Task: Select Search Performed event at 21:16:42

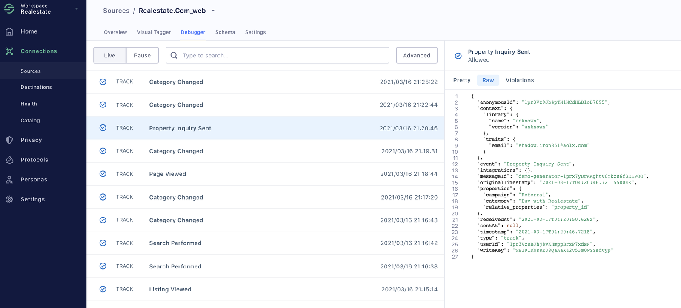Action: point(266,243)
